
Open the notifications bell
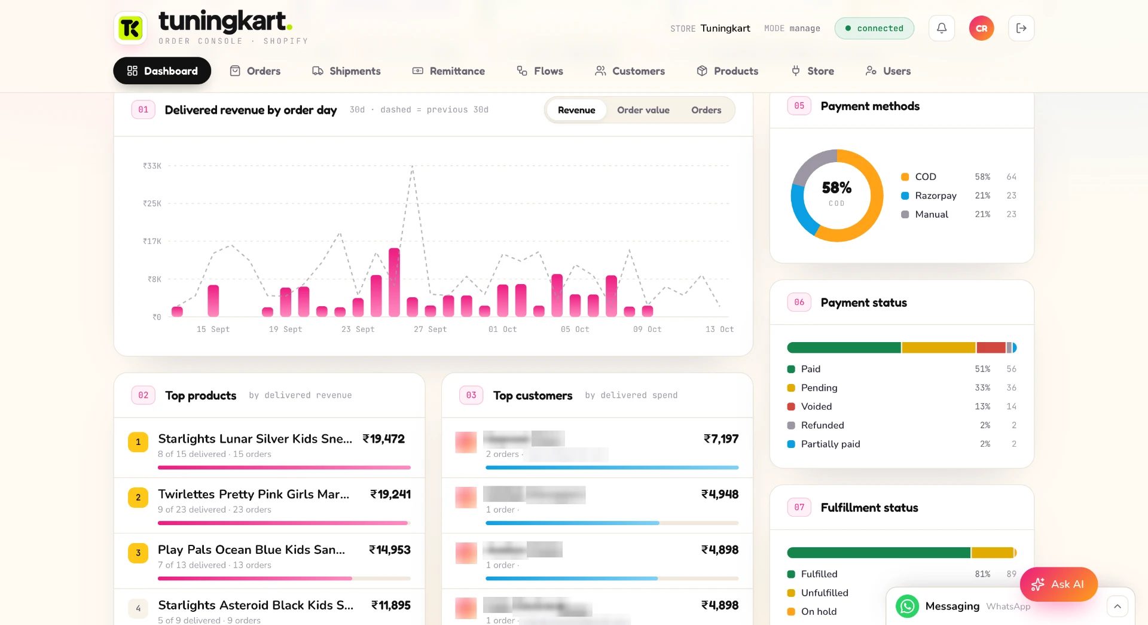coord(942,28)
